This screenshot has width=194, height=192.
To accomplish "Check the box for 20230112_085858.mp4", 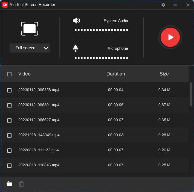I will click(9, 90).
